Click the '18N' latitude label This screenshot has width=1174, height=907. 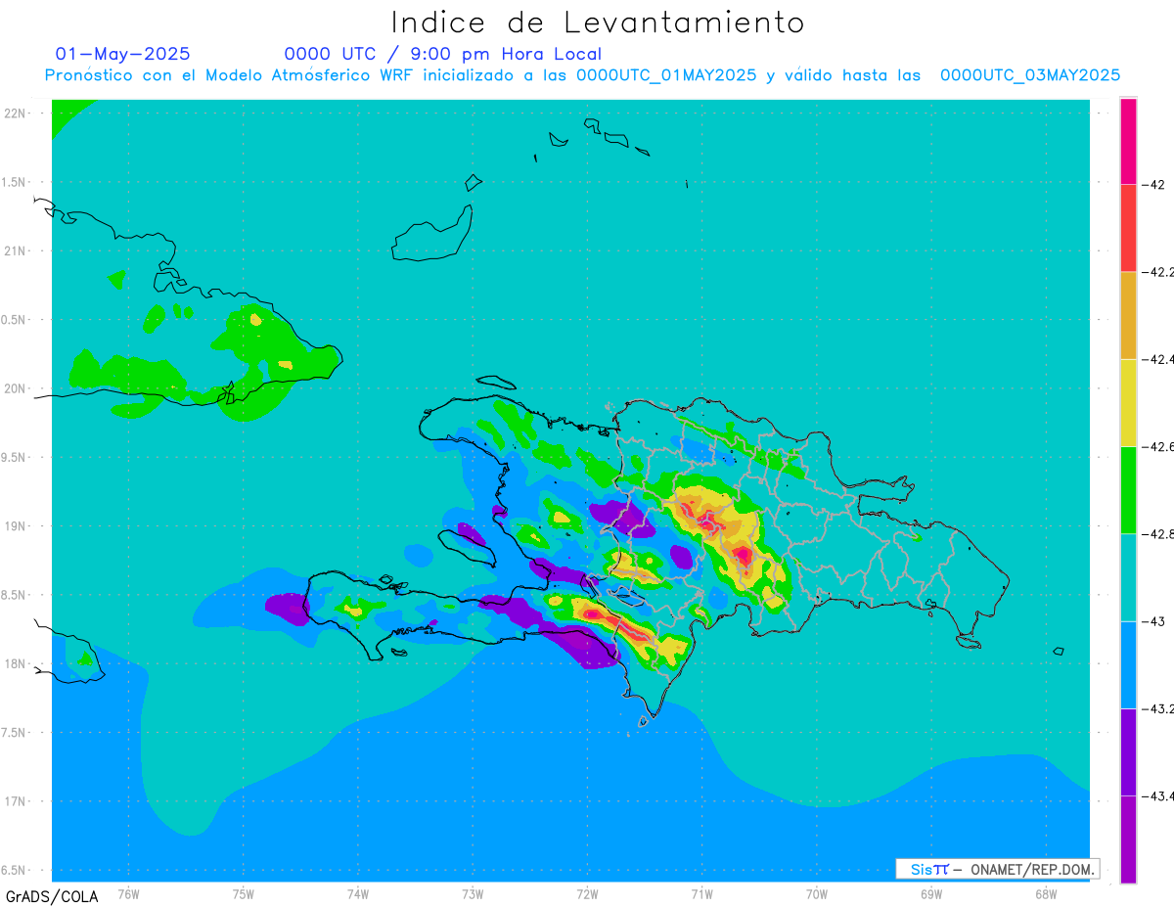tap(16, 663)
